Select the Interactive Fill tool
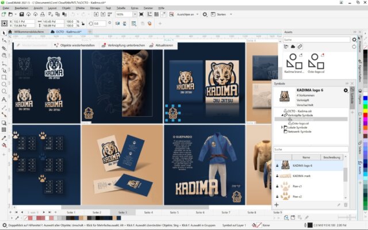This screenshot has width=368, height=230. click(4, 145)
